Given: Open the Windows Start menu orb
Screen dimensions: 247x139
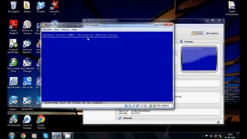Looking at the screenshot, I should coord(12,136).
